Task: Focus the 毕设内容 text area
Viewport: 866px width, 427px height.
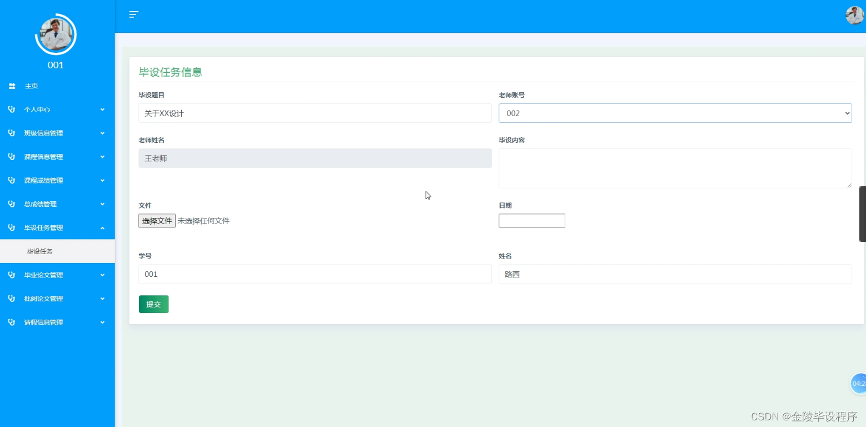Action: point(675,168)
